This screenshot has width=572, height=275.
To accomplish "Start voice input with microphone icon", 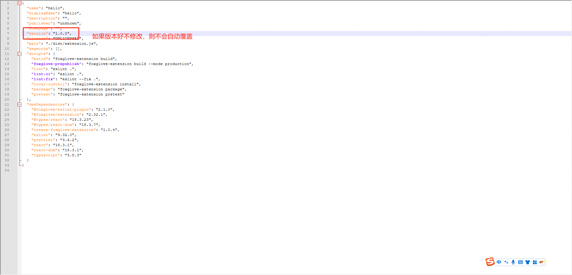I will (x=513, y=262).
